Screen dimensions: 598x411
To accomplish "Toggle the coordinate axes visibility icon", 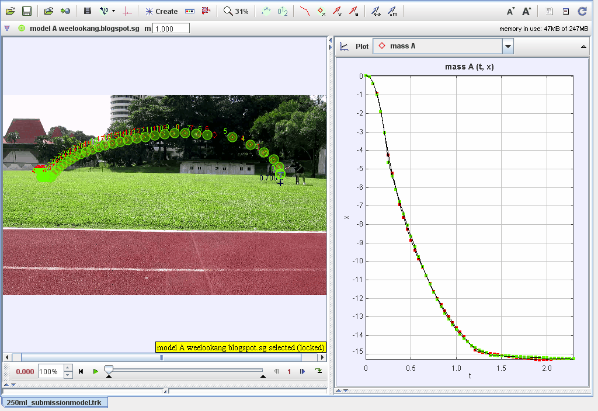I will pos(127,12).
